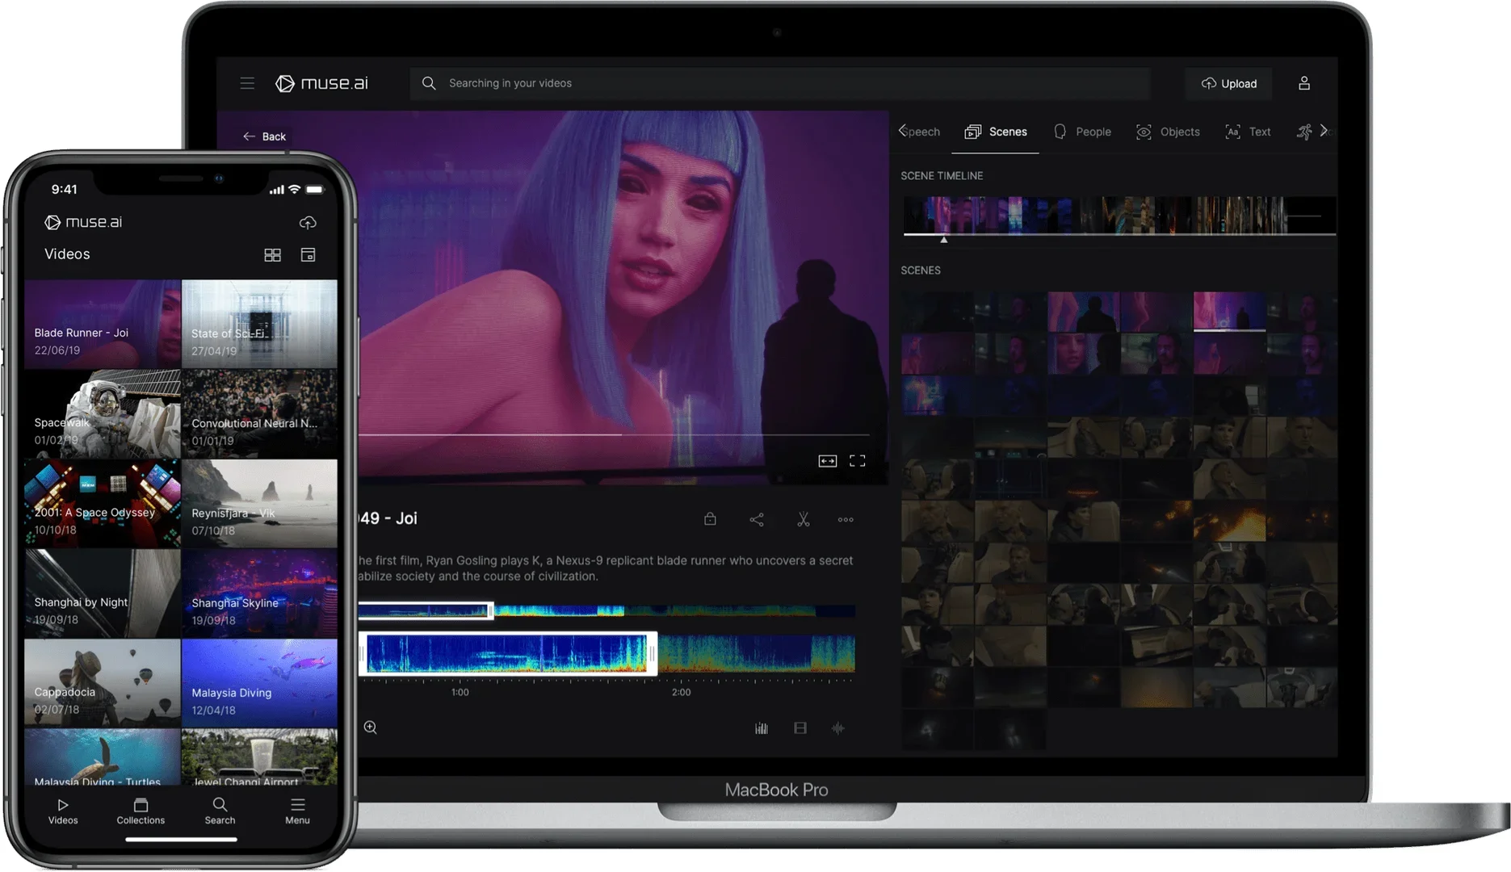Click the spectrogram overview mini strip
The height and width of the screenshot is (872, 1511).
click(x=606, y=611)
